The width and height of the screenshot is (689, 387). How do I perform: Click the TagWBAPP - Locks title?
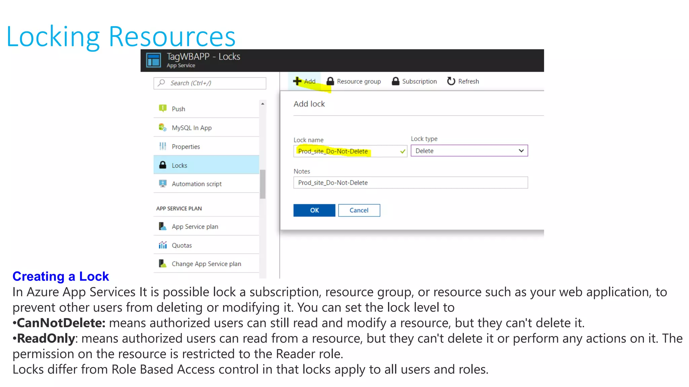[203, 56]
